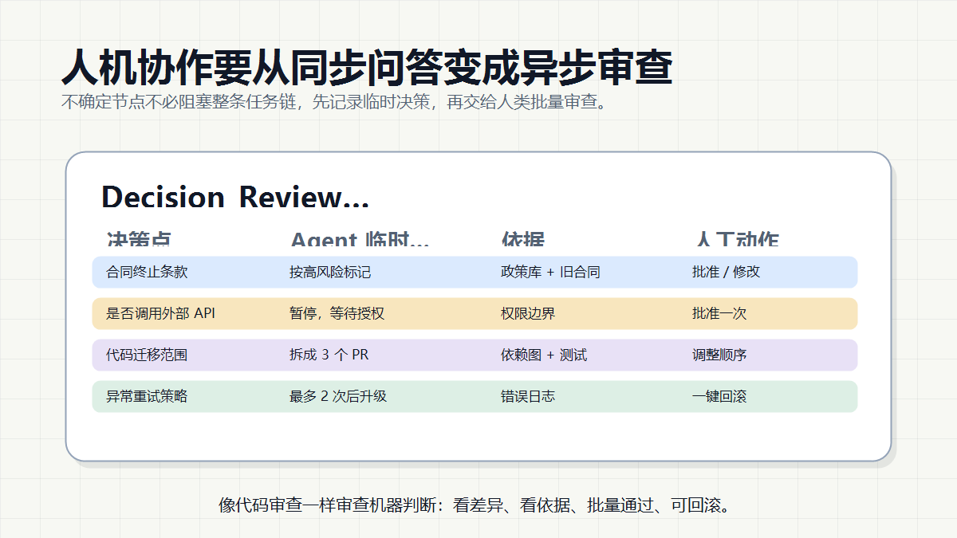Click the Agent 临时… column header
The height and width of the screenshot is (538, 957).
[360, 240]
